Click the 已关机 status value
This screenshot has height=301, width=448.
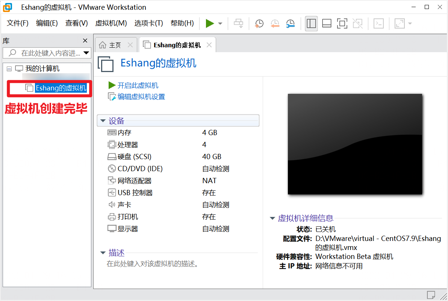pyautogui.click(x=325, y=229)
